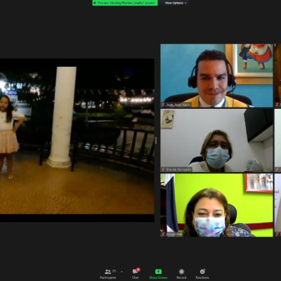This screenshot has height=281, width=281.
Task: Select the video tile of man wearing headset
Action: coord(216,76)
